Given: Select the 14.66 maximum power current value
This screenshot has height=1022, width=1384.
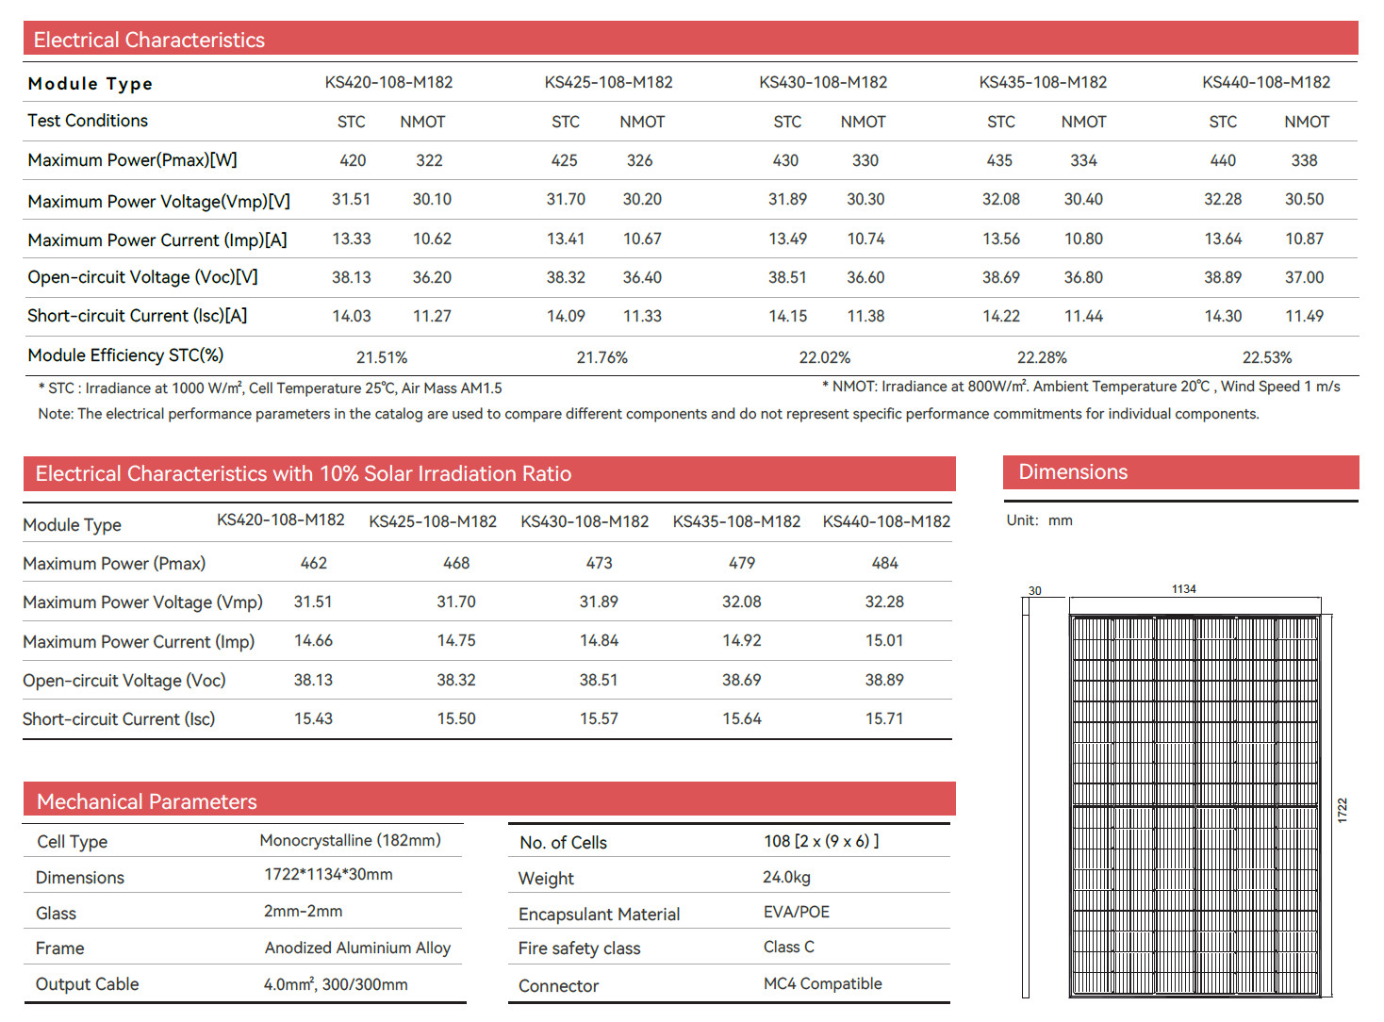Looking at the screenshot, I should coord(313,640).
